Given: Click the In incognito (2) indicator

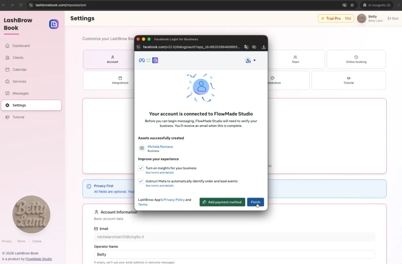Looking at the screenshot, I should click(377, 5).
